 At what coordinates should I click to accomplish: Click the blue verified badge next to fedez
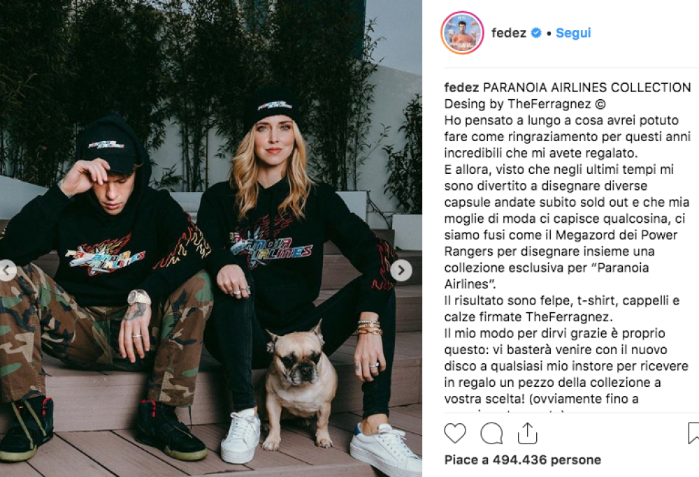click(x=537, y=33)
